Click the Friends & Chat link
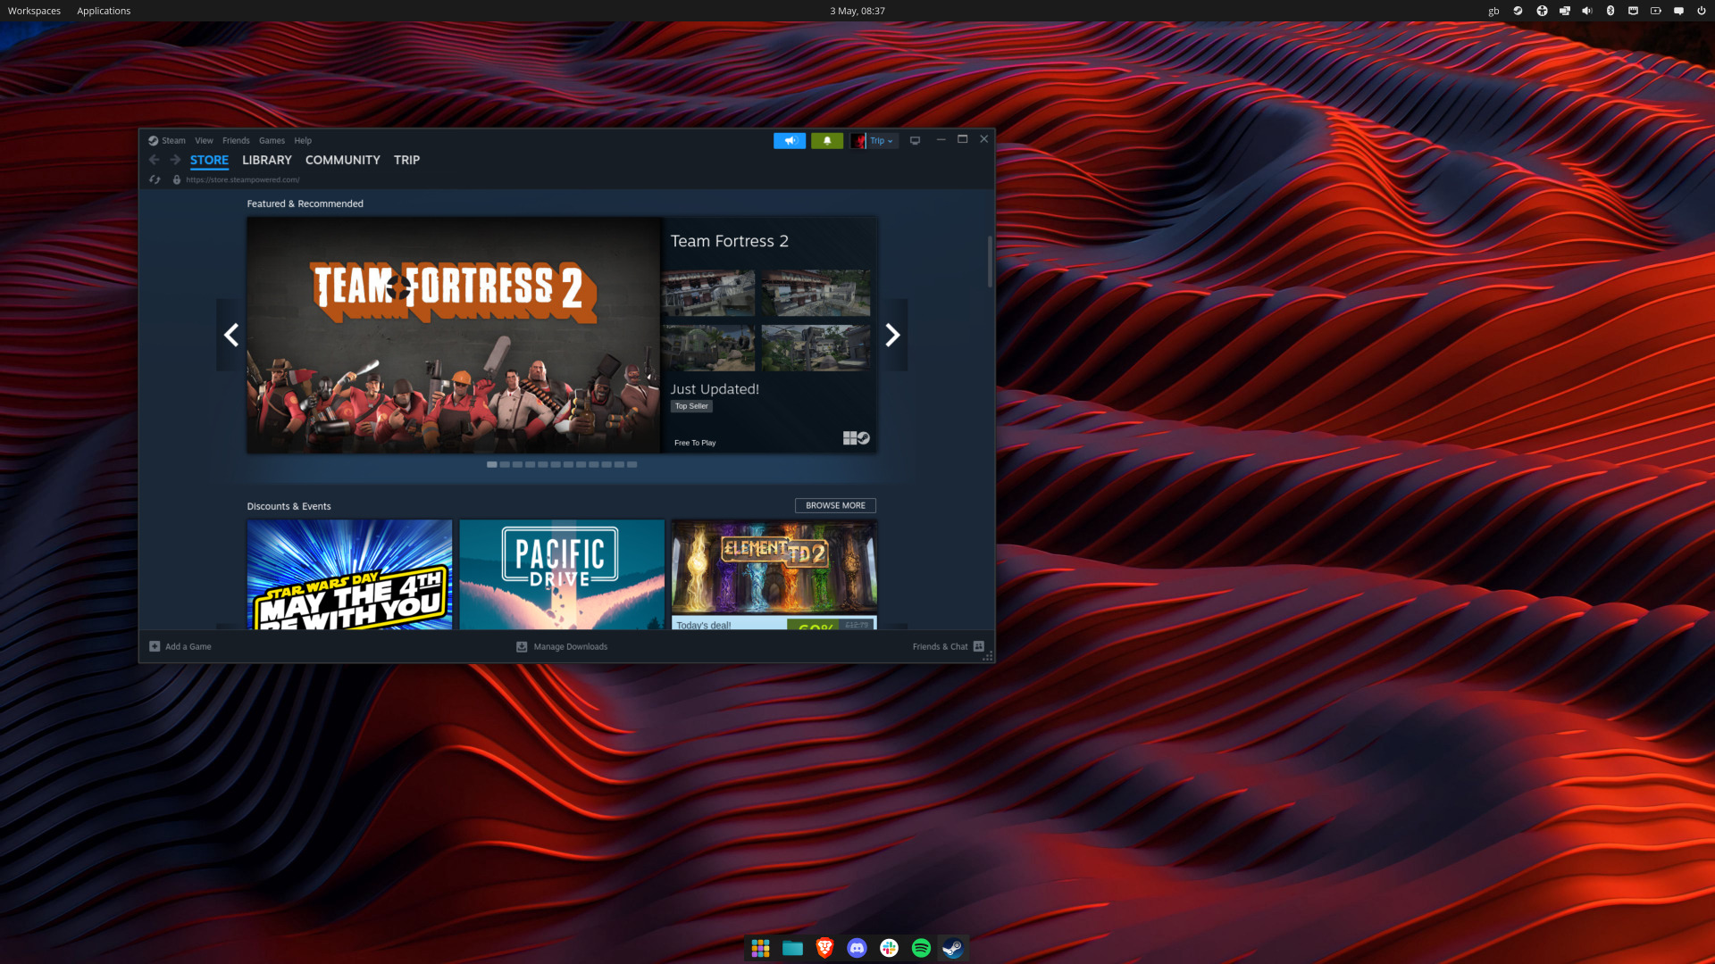This screenshot has height=964, width=1715. coord(940,646)
